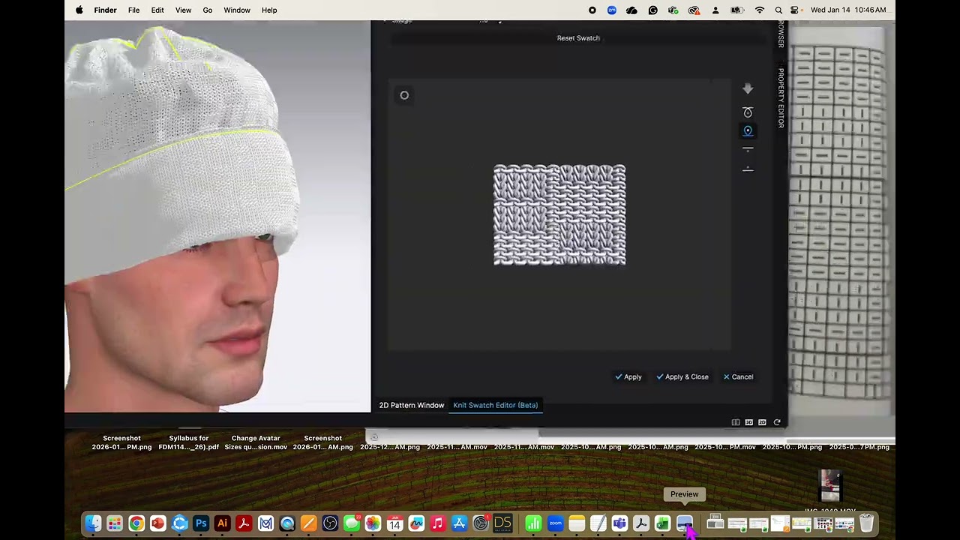The height and width of the screenshot is (540, 960).
Task: Select Syllabus for FDM114 pdf on desktop
Action: 189,442
